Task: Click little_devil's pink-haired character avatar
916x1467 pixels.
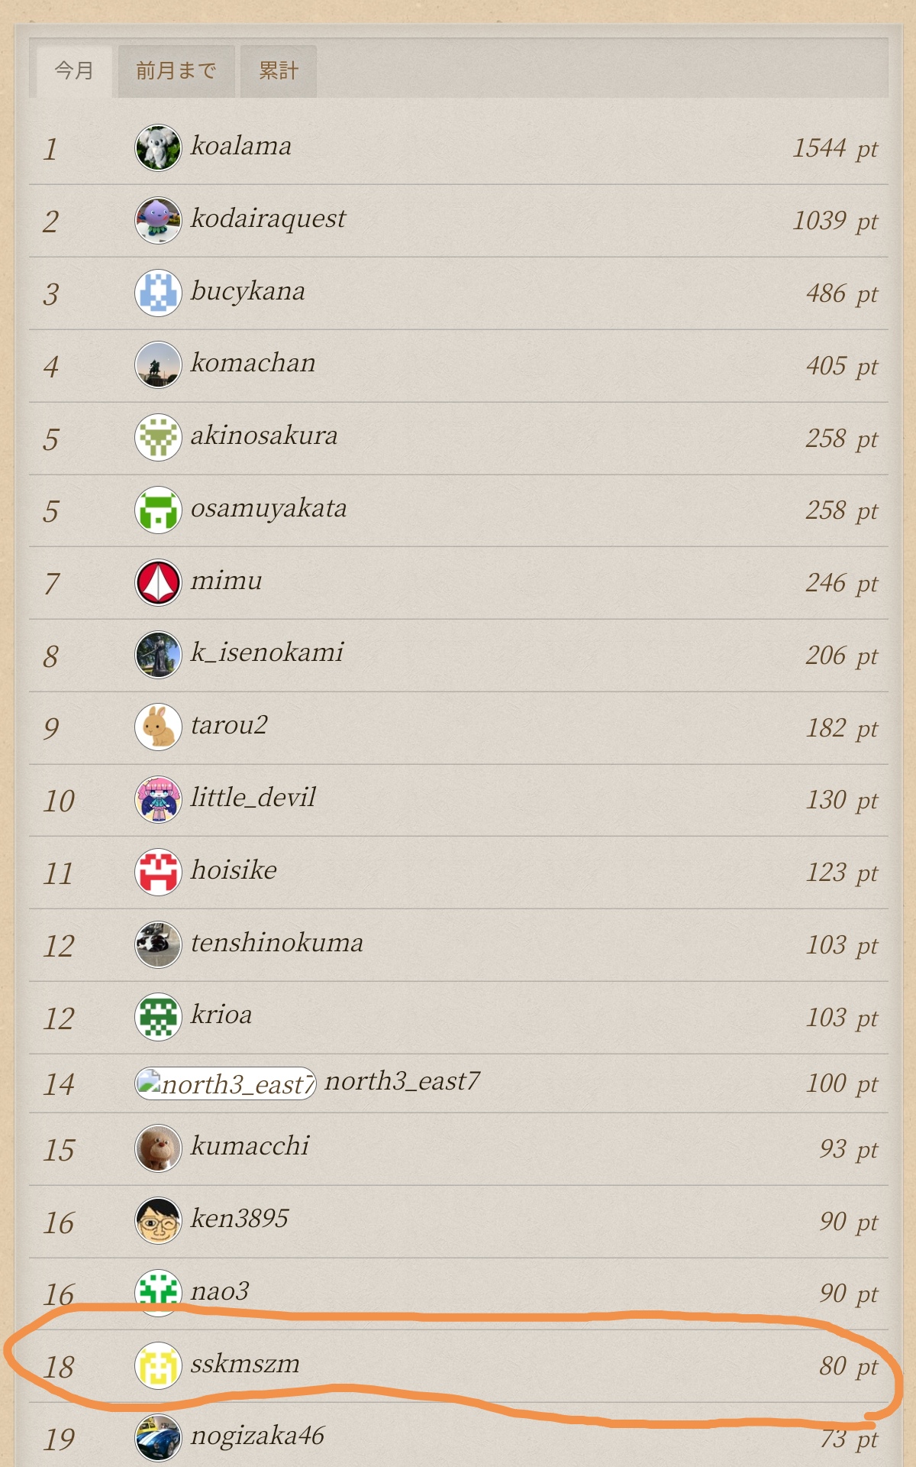Action: click(x=158, y=799)
